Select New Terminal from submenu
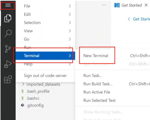Image resolution: width=150 pixels, height=120 pixels. point(96,56)
